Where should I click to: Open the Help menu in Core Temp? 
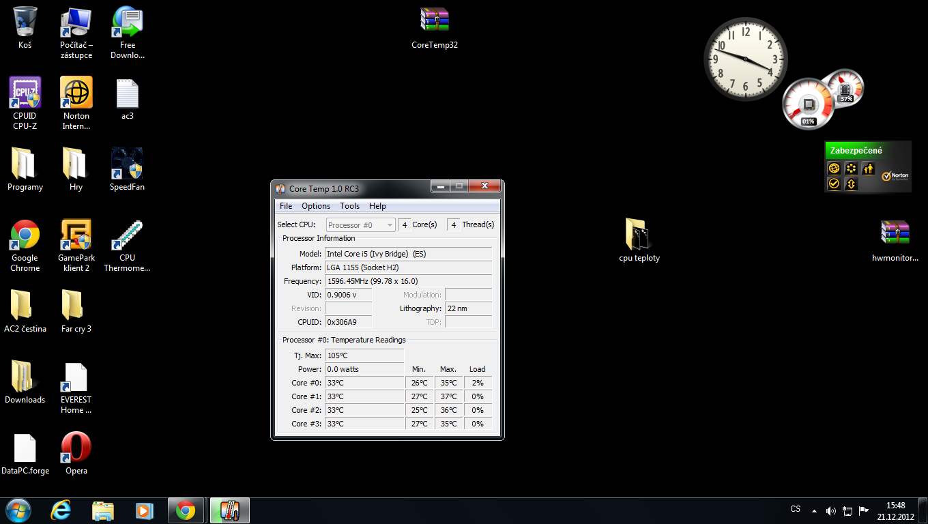[377, 206]
